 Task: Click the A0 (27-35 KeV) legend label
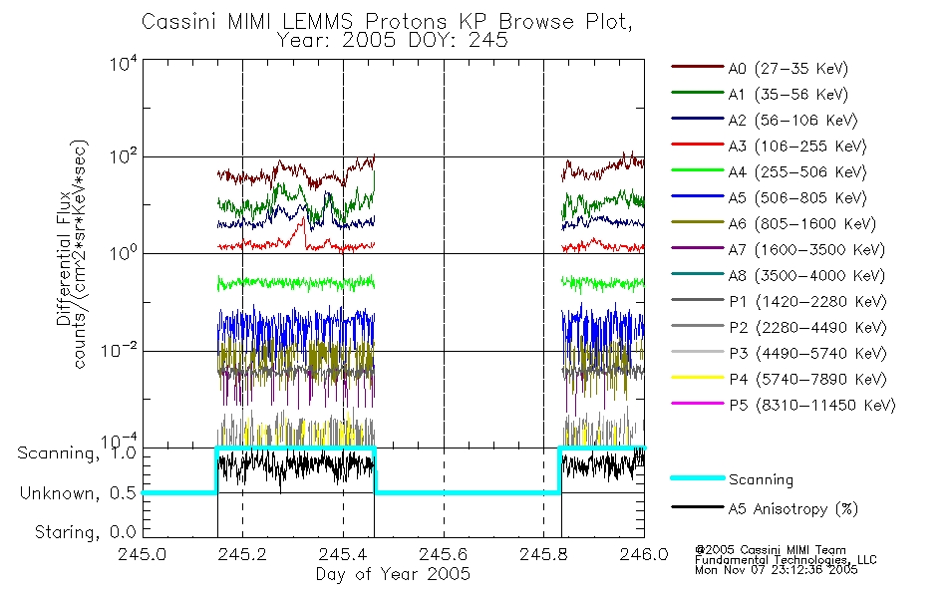point(789,69)
